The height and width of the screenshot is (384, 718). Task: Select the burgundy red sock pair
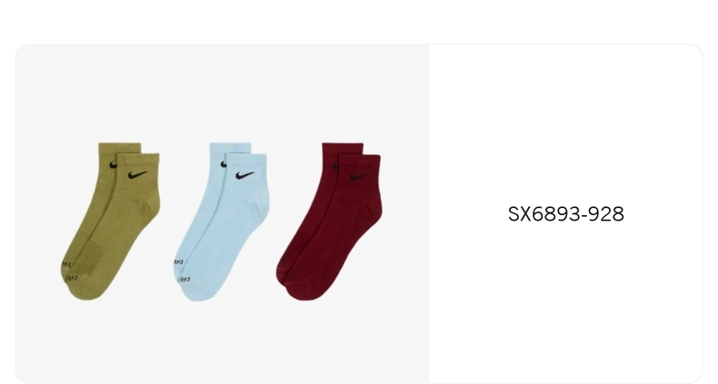[x=329, y=222]
